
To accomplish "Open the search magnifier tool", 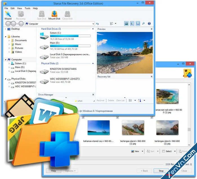I will coord(143,23).
